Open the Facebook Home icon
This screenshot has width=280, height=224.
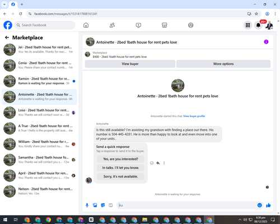tap(86, 25)
